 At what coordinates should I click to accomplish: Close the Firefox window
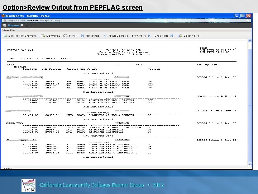tap(248, 16)
